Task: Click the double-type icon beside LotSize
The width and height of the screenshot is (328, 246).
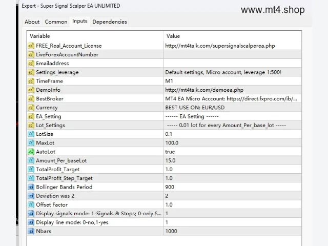Action: pos(31,134)
